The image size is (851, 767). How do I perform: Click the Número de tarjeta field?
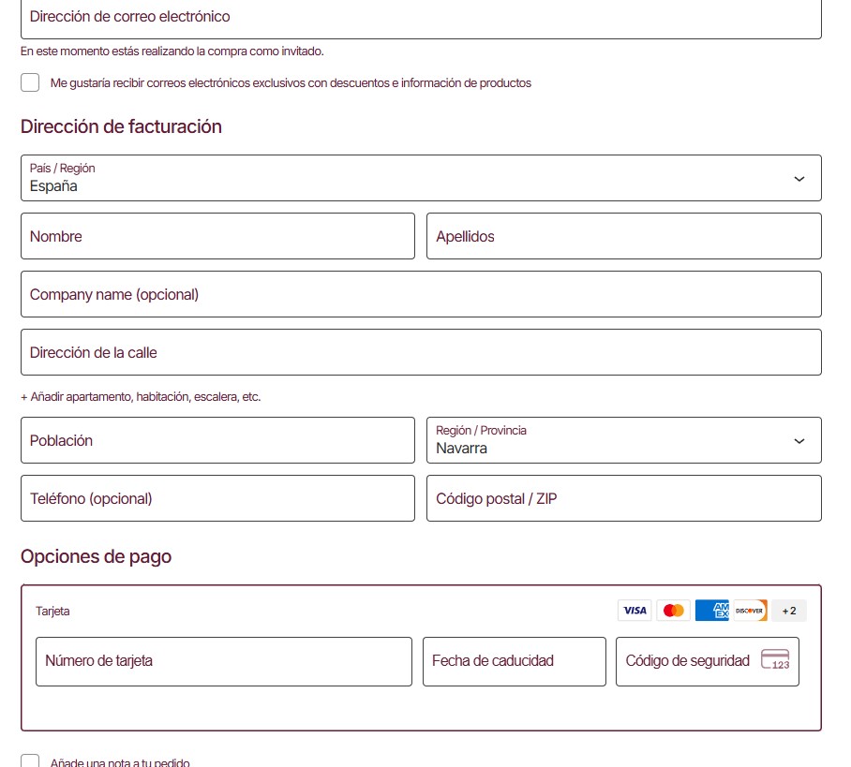point(224,661)
